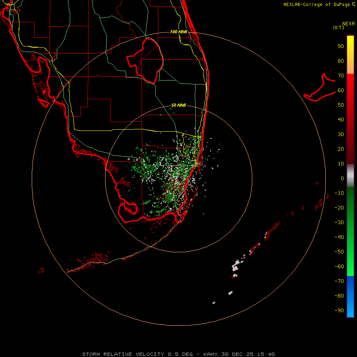Click the '80' value on the color scale
The height and width of the screenshot is (357, 357).
coord(341,61)
